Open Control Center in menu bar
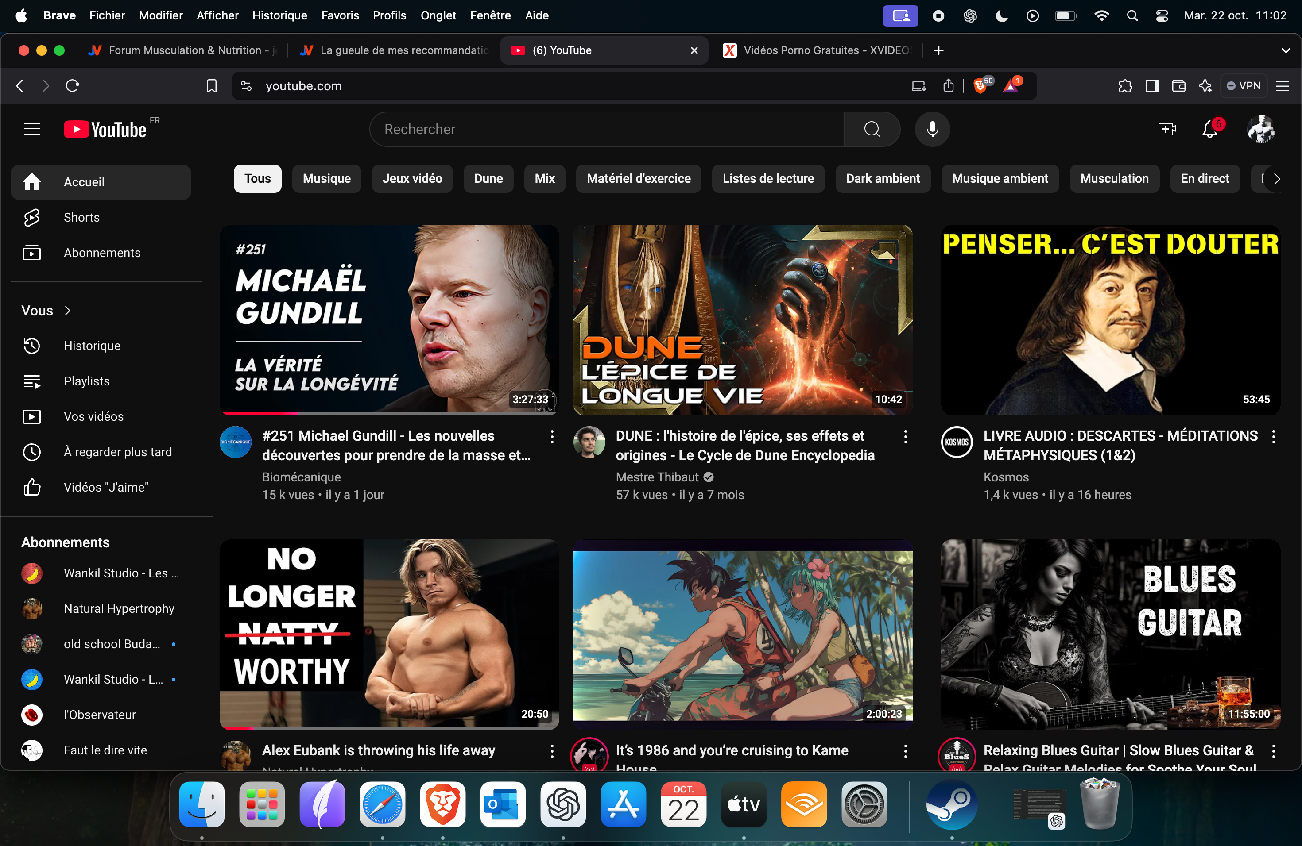Viewport: 1302px width, 846px height. point(1162,16)
